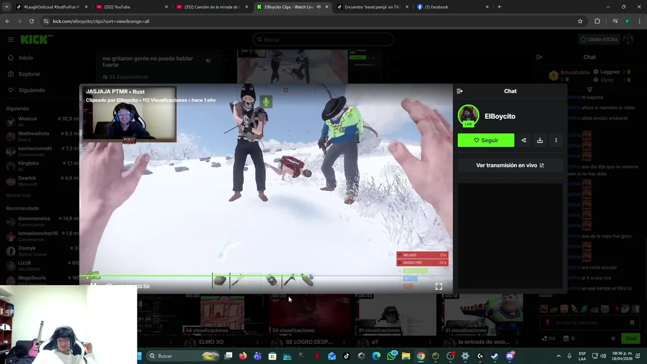This screenshot has height=364, width=647.
Task: Share the ElBoycito clip
Action: (524, 140)
